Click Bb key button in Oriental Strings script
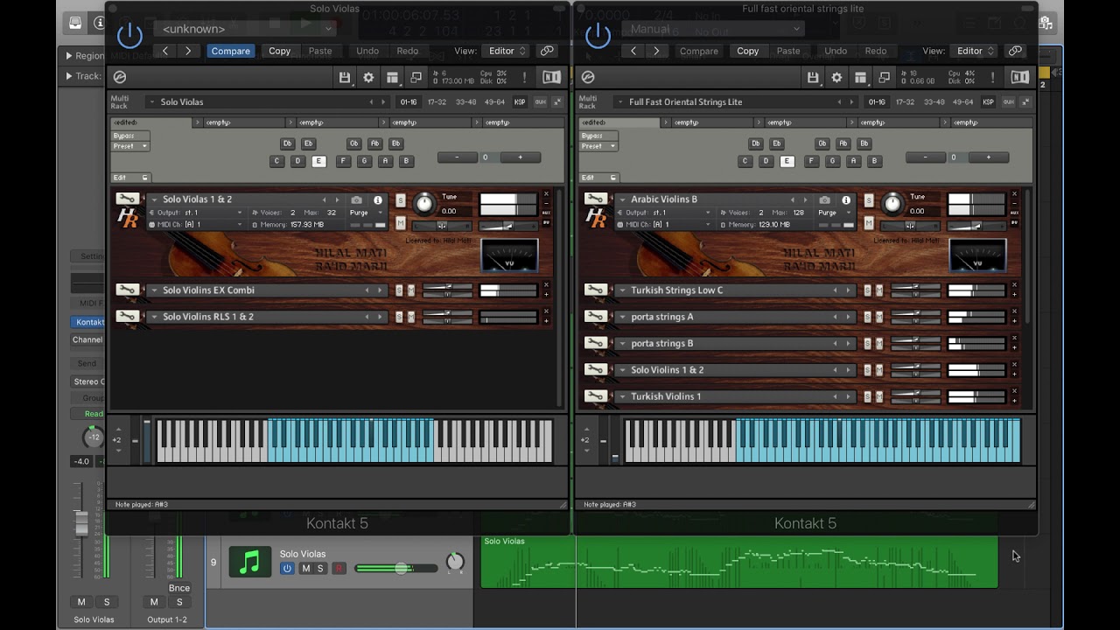Viewport: 1120px width, 630px height. pos(864,143)
